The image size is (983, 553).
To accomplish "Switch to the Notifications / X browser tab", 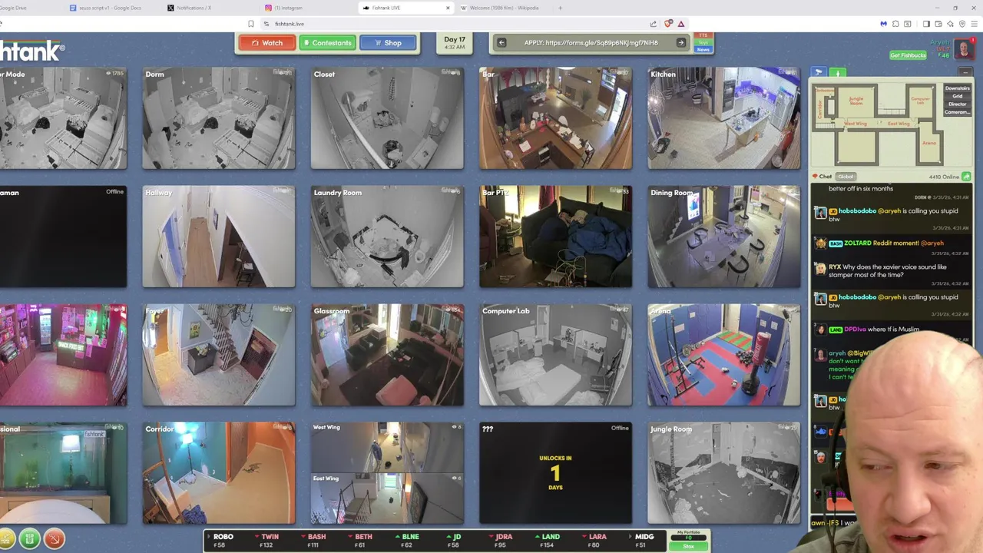I will (x=210, y=8).
